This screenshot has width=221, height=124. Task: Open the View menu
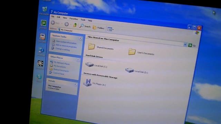coord(65,18)
